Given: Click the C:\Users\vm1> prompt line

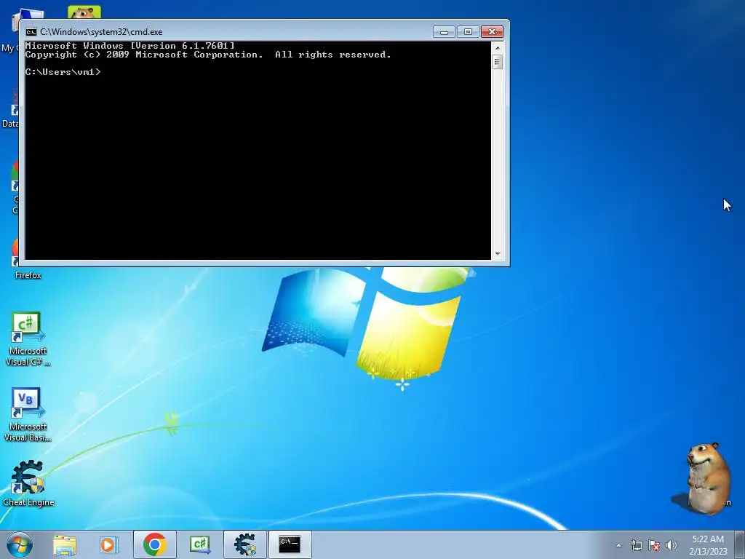Looking at the screenshot, I should coord(63,72).
